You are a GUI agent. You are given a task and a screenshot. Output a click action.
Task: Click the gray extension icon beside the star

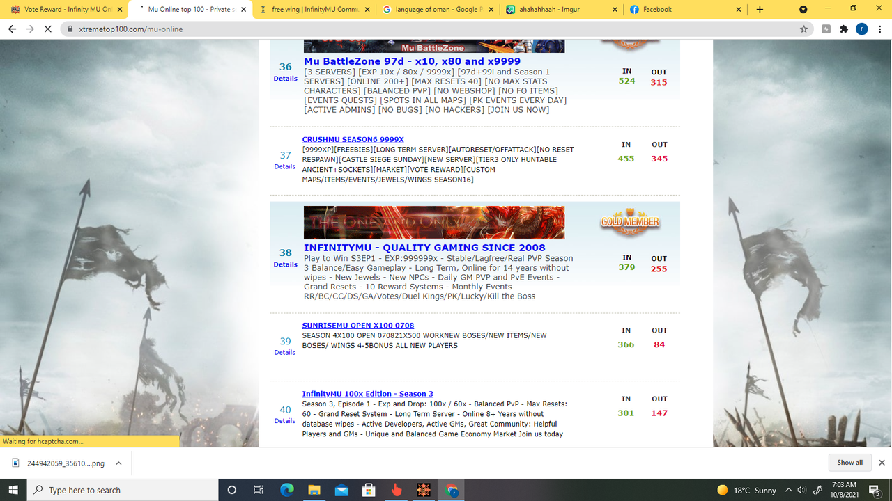(826, 29)
